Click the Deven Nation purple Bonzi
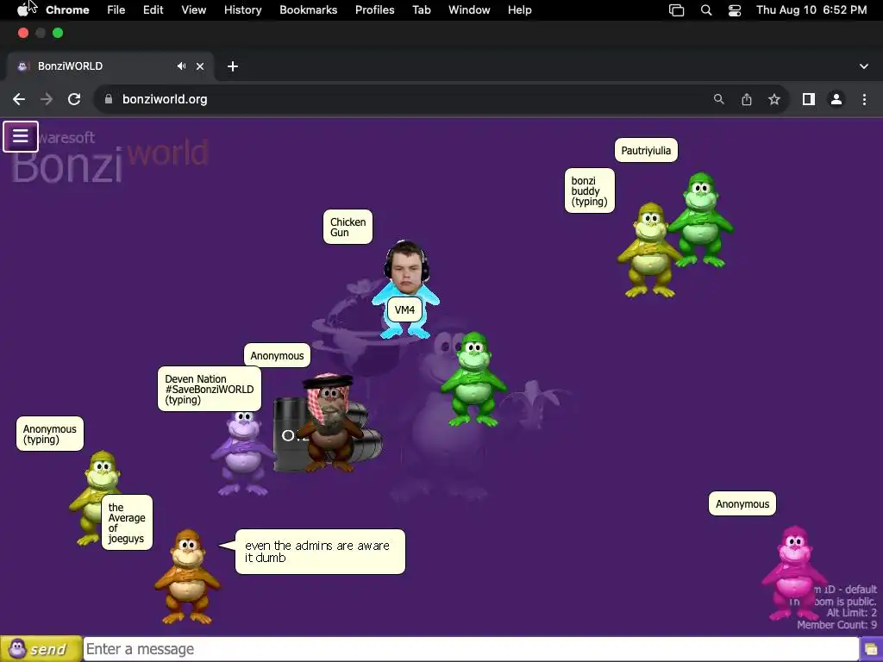The width and height of the screenshot is (883, 662). [242, 453]
